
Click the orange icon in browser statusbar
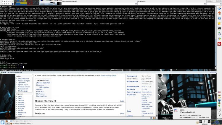pyautogui.click(x=154, y=118)
